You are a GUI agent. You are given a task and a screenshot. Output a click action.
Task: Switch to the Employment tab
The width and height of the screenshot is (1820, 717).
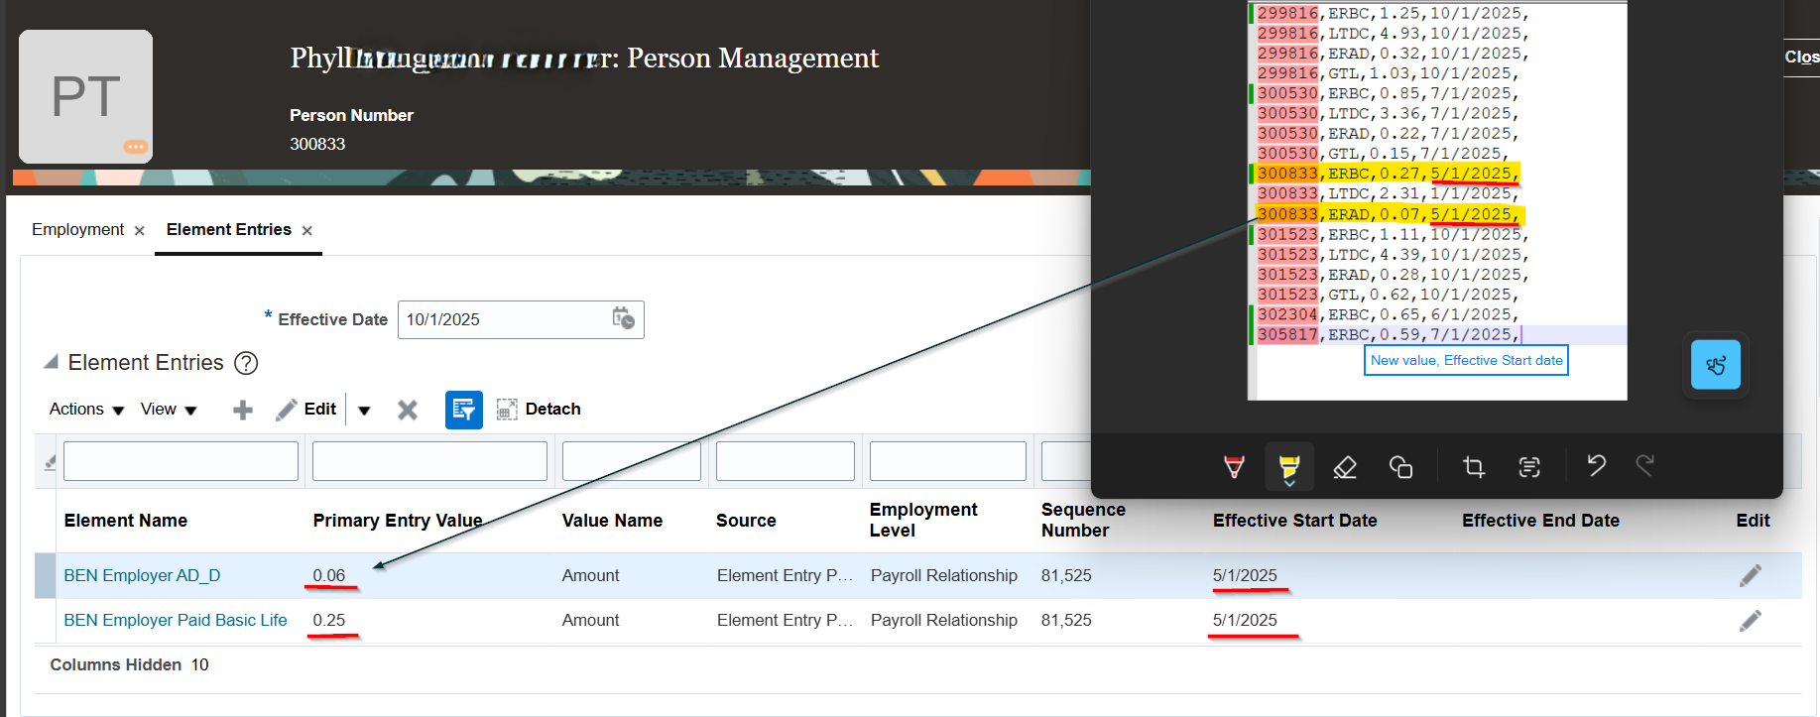[x=77, y=230]
